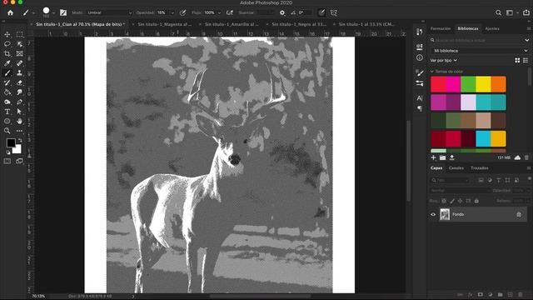The height and width of the screenshot is (300, 533).
Task: Switch library to list view
Action: coord(526,60)
